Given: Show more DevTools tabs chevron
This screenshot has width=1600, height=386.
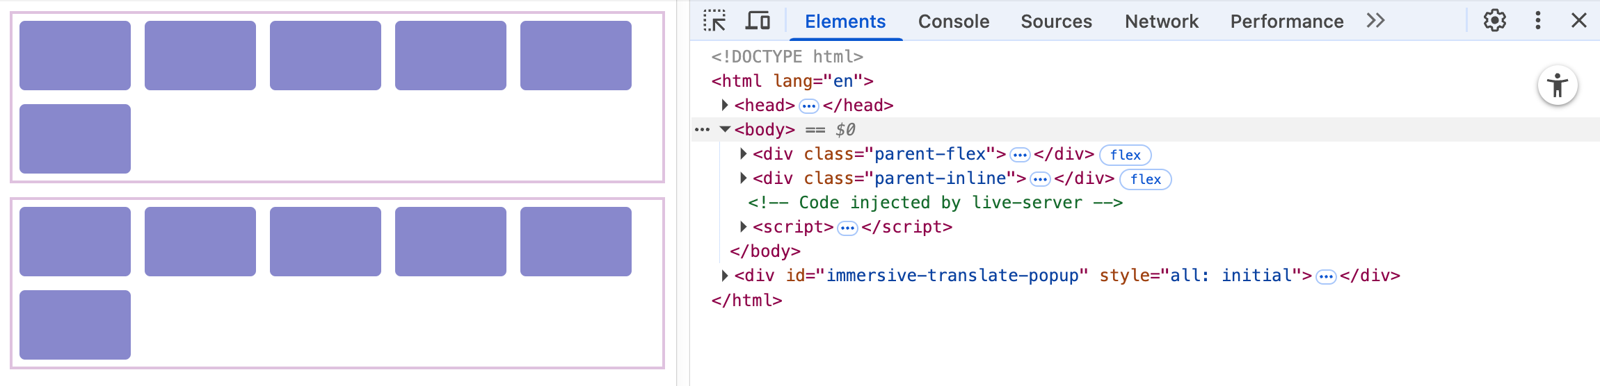Looking at the screenshot, I should (x=1375, y=21).
